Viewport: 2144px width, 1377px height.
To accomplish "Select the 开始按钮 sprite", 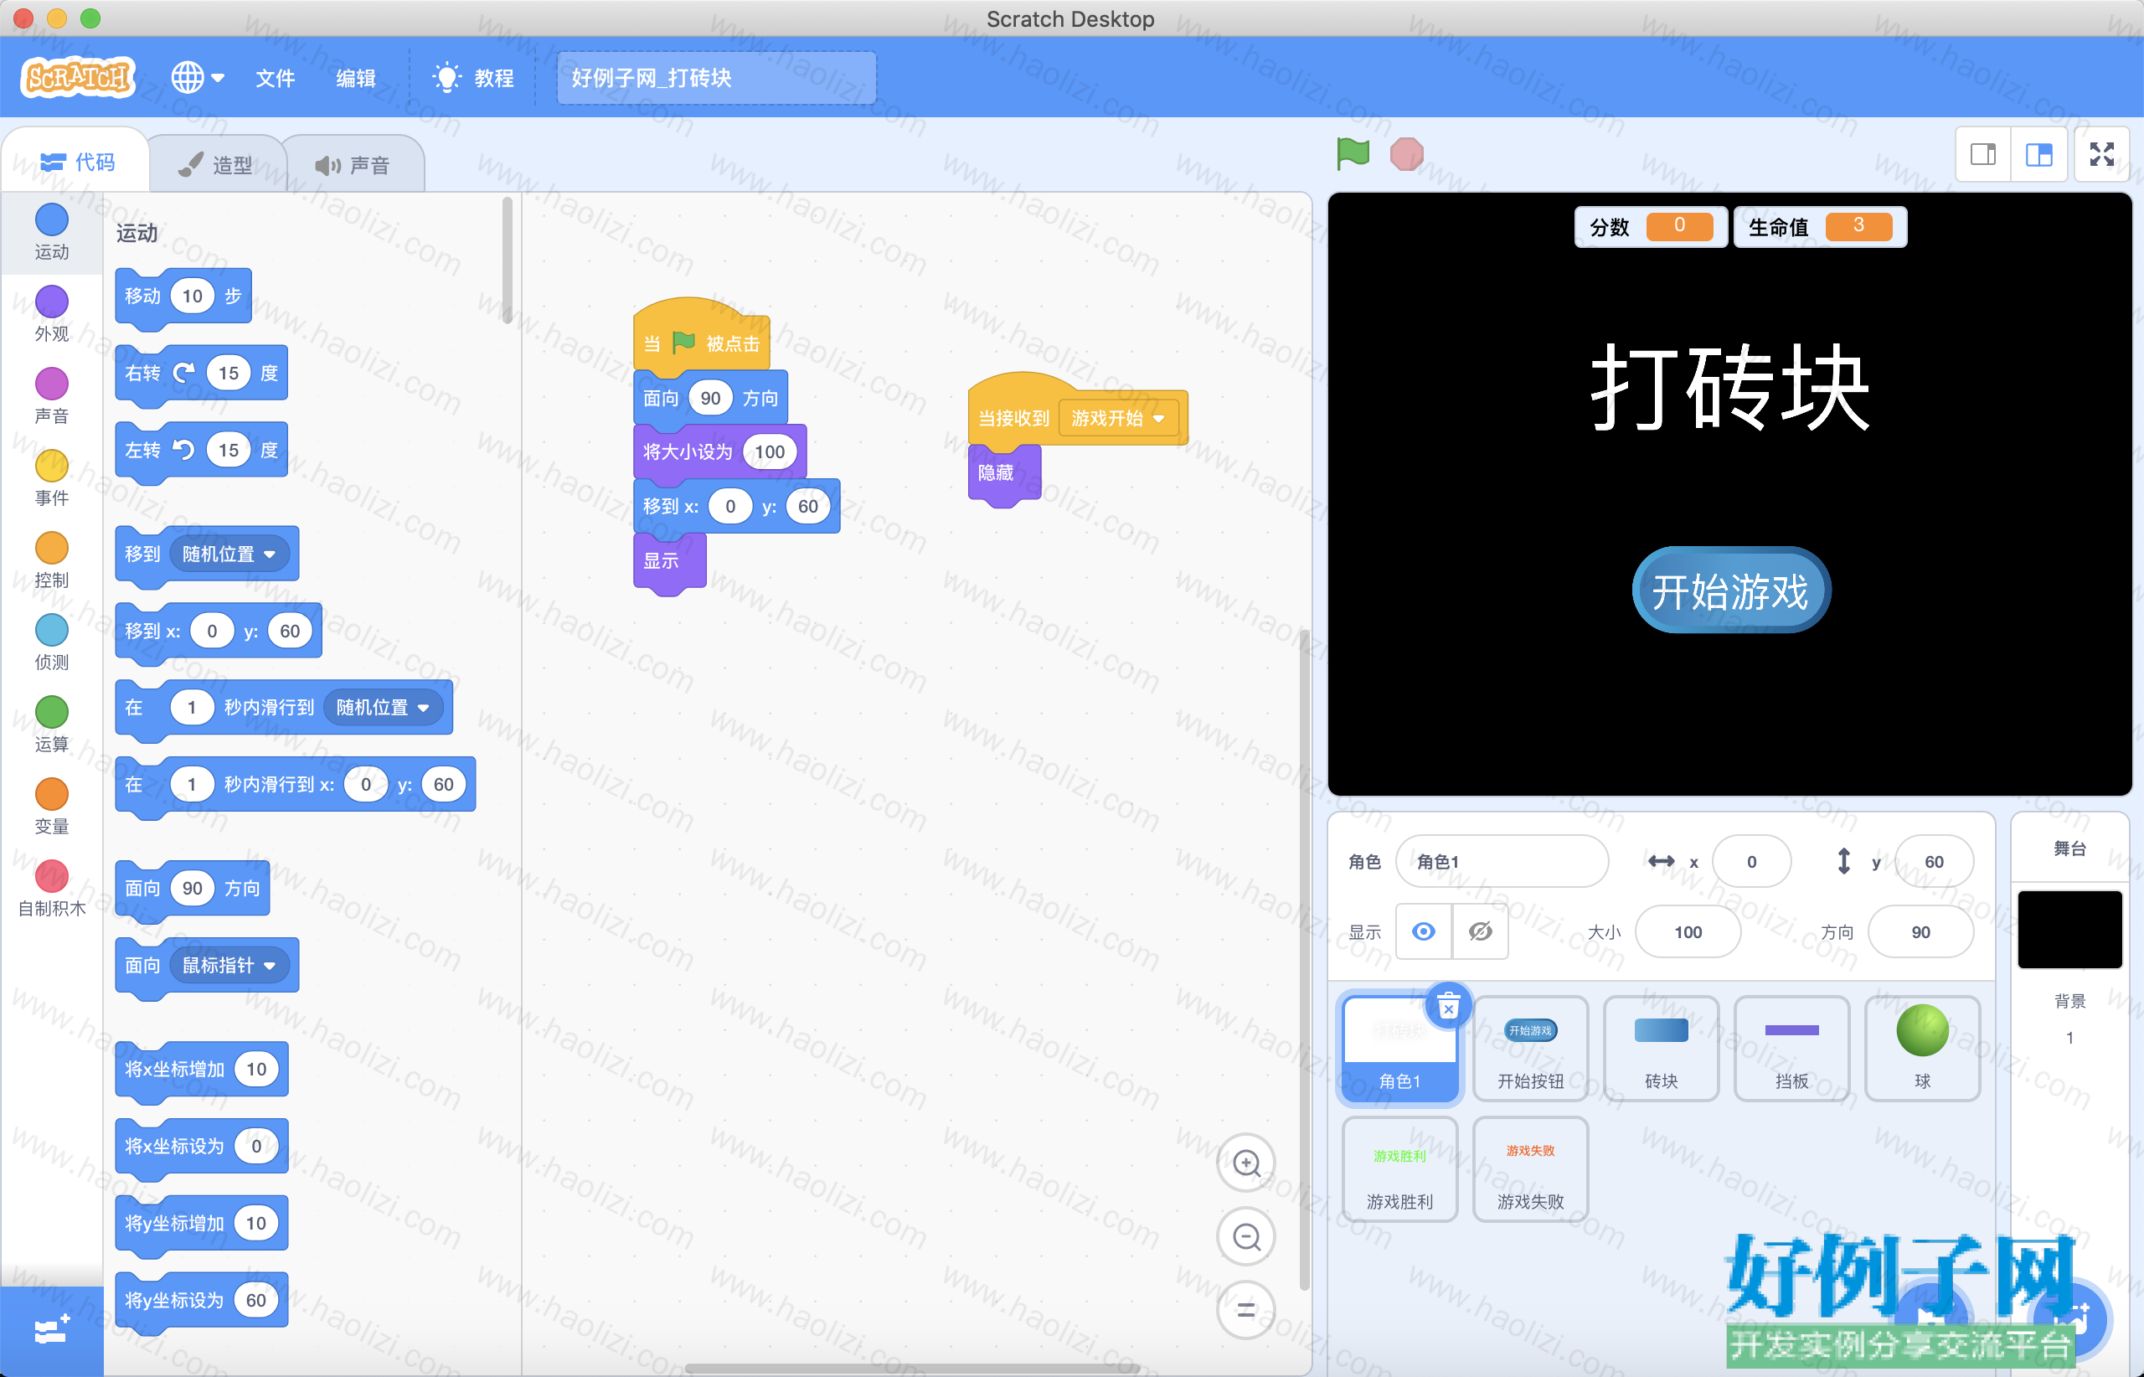I will pyautogui.click(x=1531, y=1050).
